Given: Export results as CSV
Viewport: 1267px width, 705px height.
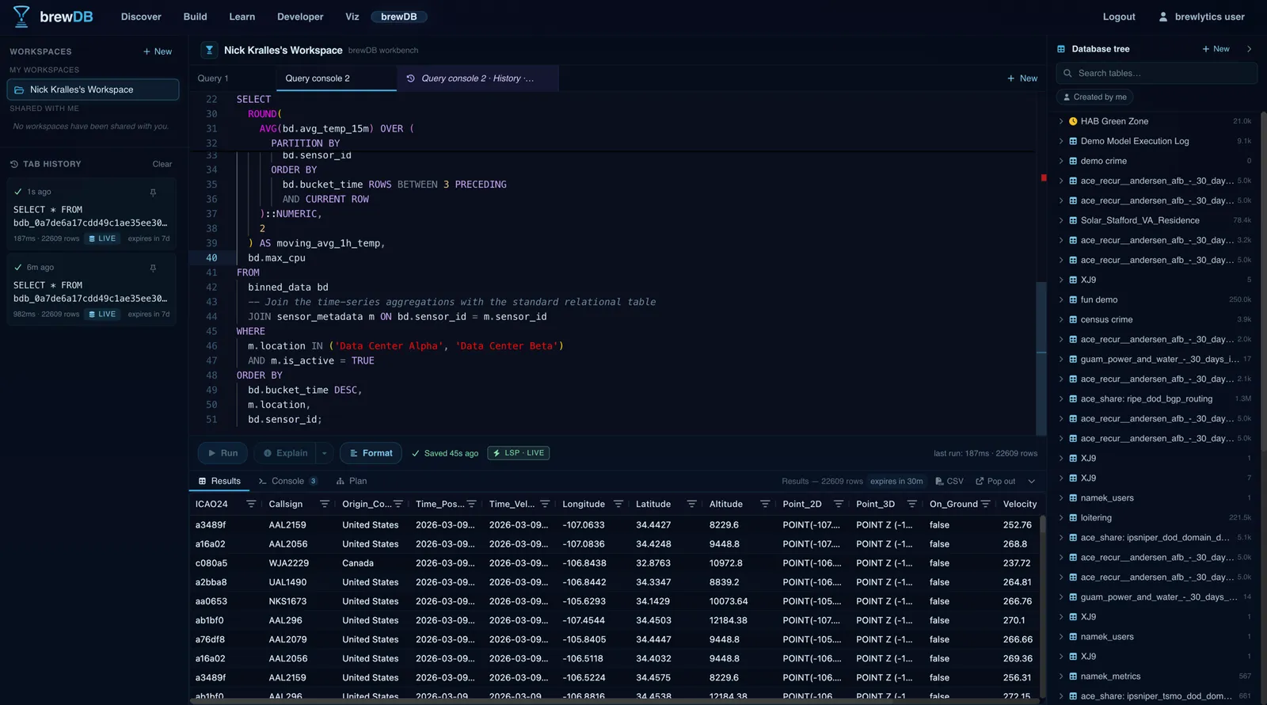Looking at the screenshot, I should 949,481.
